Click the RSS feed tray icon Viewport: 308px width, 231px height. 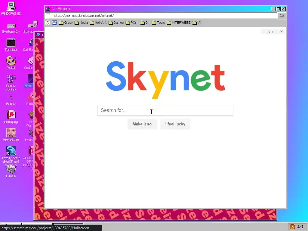point(292,227)
